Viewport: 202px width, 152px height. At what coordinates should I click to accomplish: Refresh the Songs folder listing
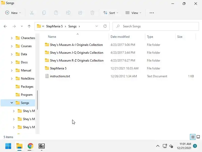(x=105, y=26)
